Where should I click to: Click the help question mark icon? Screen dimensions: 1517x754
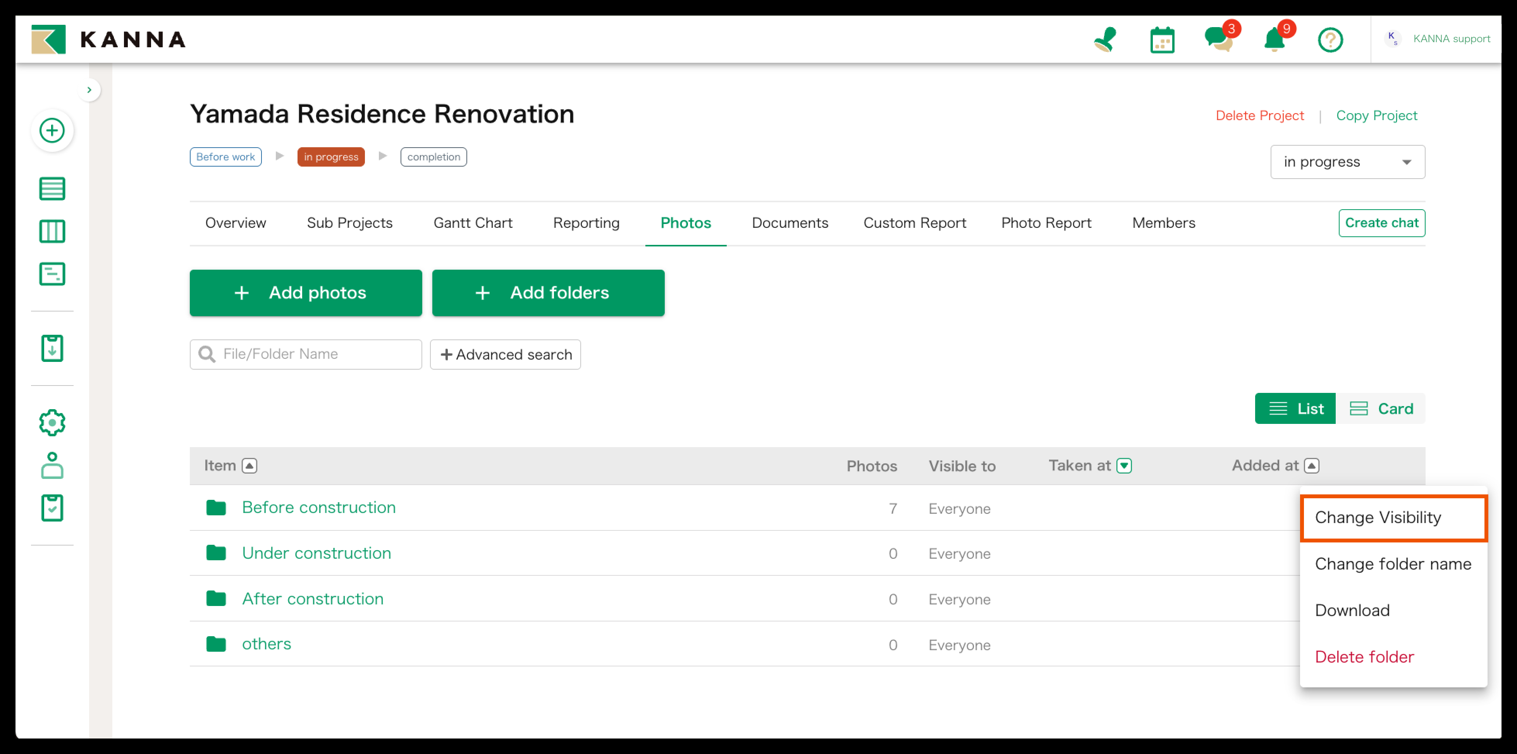(x=1330, y=40)
